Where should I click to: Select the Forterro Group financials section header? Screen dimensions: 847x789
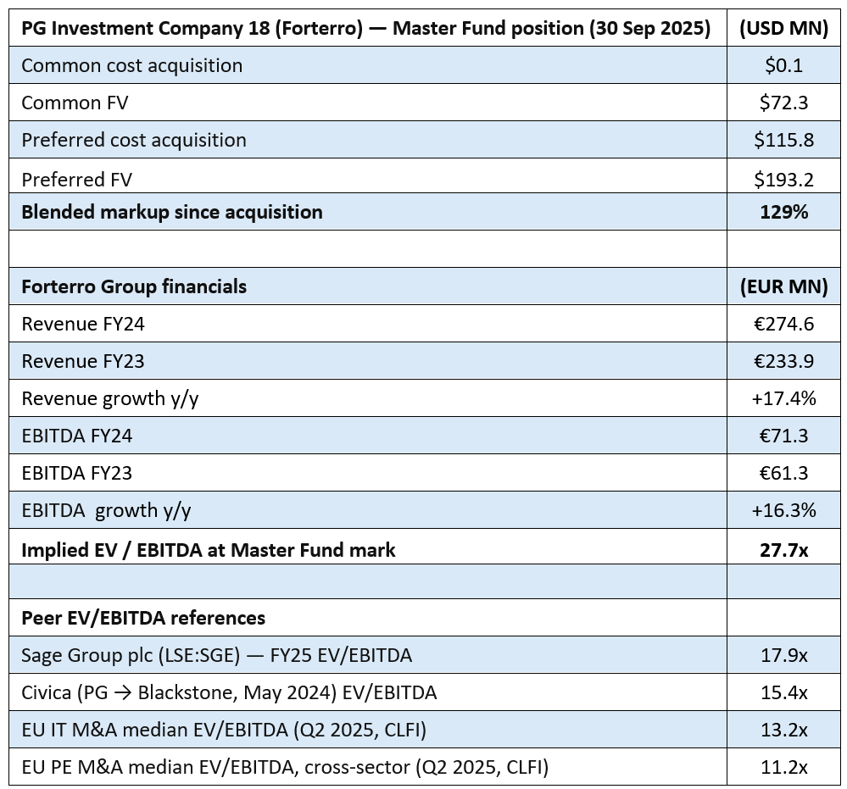click(x=134, y=286)
